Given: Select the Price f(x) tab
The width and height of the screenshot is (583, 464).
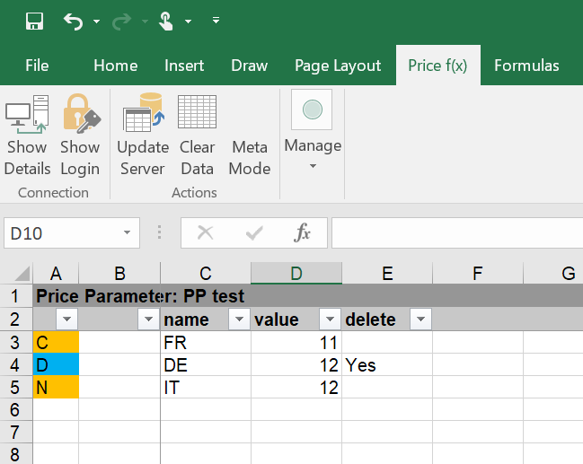Looking at the screenshot, I should pyautogui.click(x=438, y=66).
